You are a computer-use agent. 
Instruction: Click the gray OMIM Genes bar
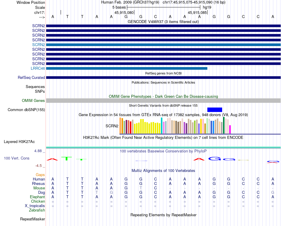point(164,100)
